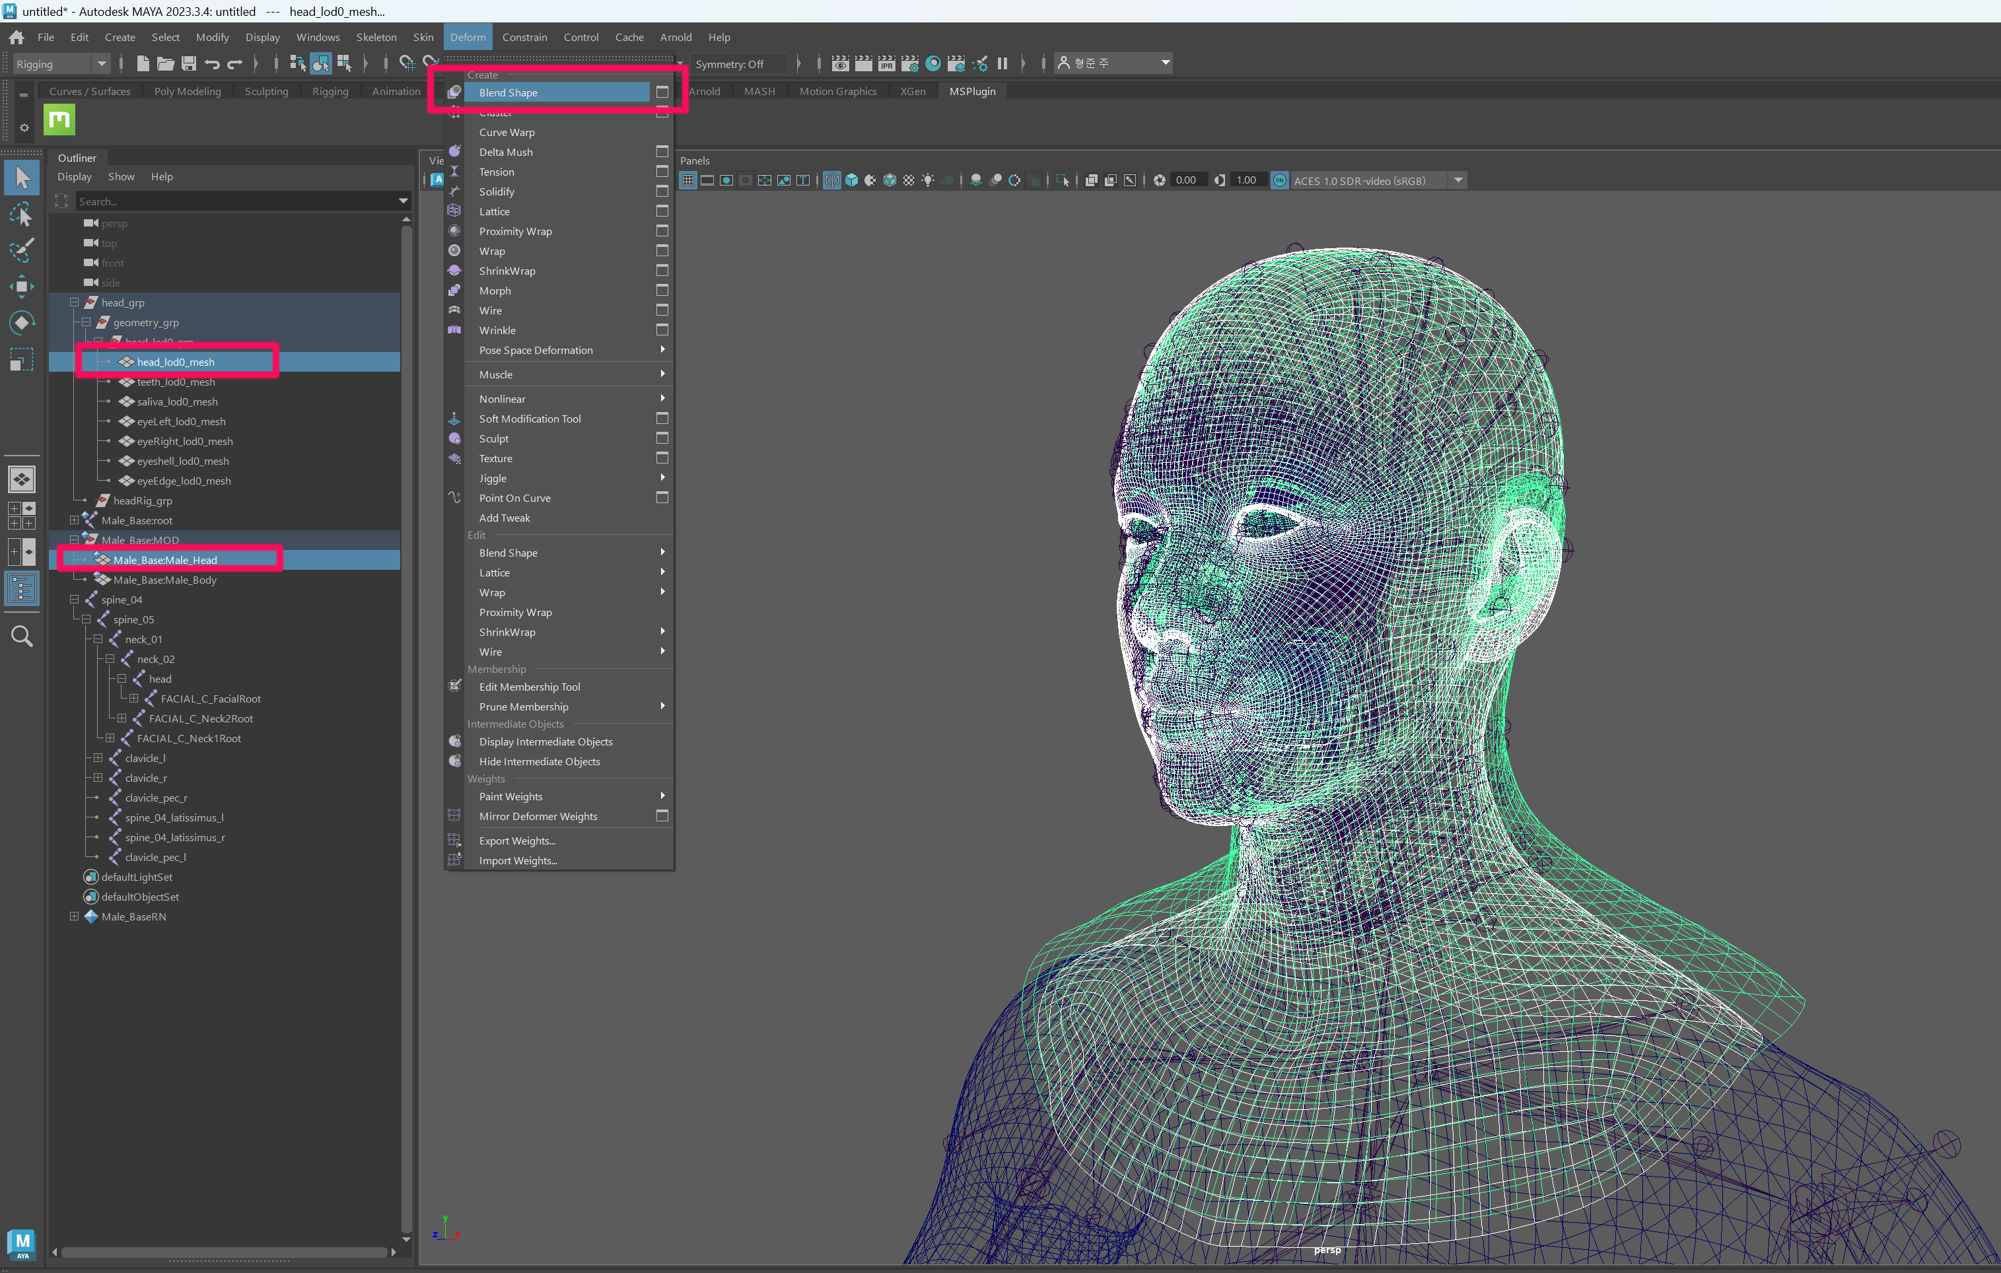Select teeth_lod0_mesh in the Outliner
The image size is (2001, 1273).
coord(176,382)
